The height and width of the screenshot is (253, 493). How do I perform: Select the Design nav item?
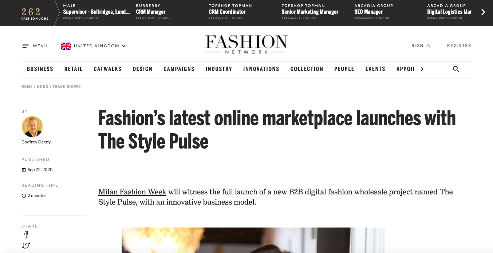pos(142,69)
